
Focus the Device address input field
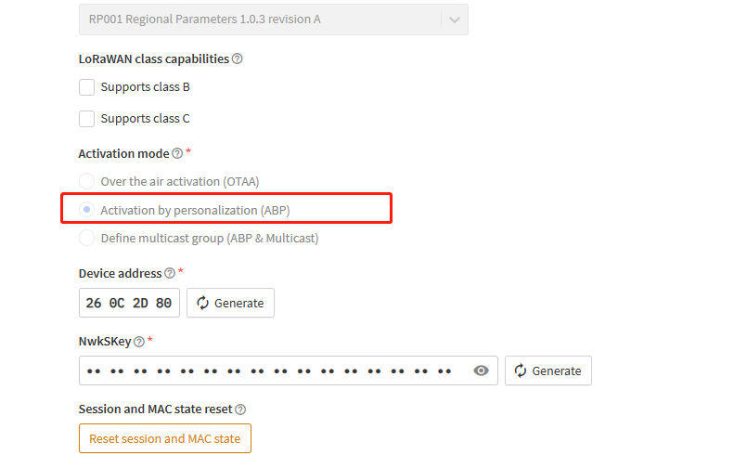[x=129, y=303]
